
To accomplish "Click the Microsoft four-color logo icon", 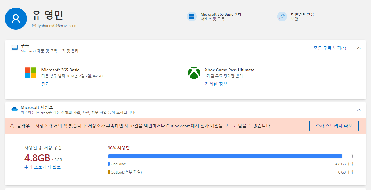I will pyautogui.click(x=31, y=73).
